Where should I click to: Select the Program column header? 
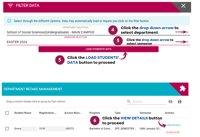pyautogui.click(x=95, y=113)
